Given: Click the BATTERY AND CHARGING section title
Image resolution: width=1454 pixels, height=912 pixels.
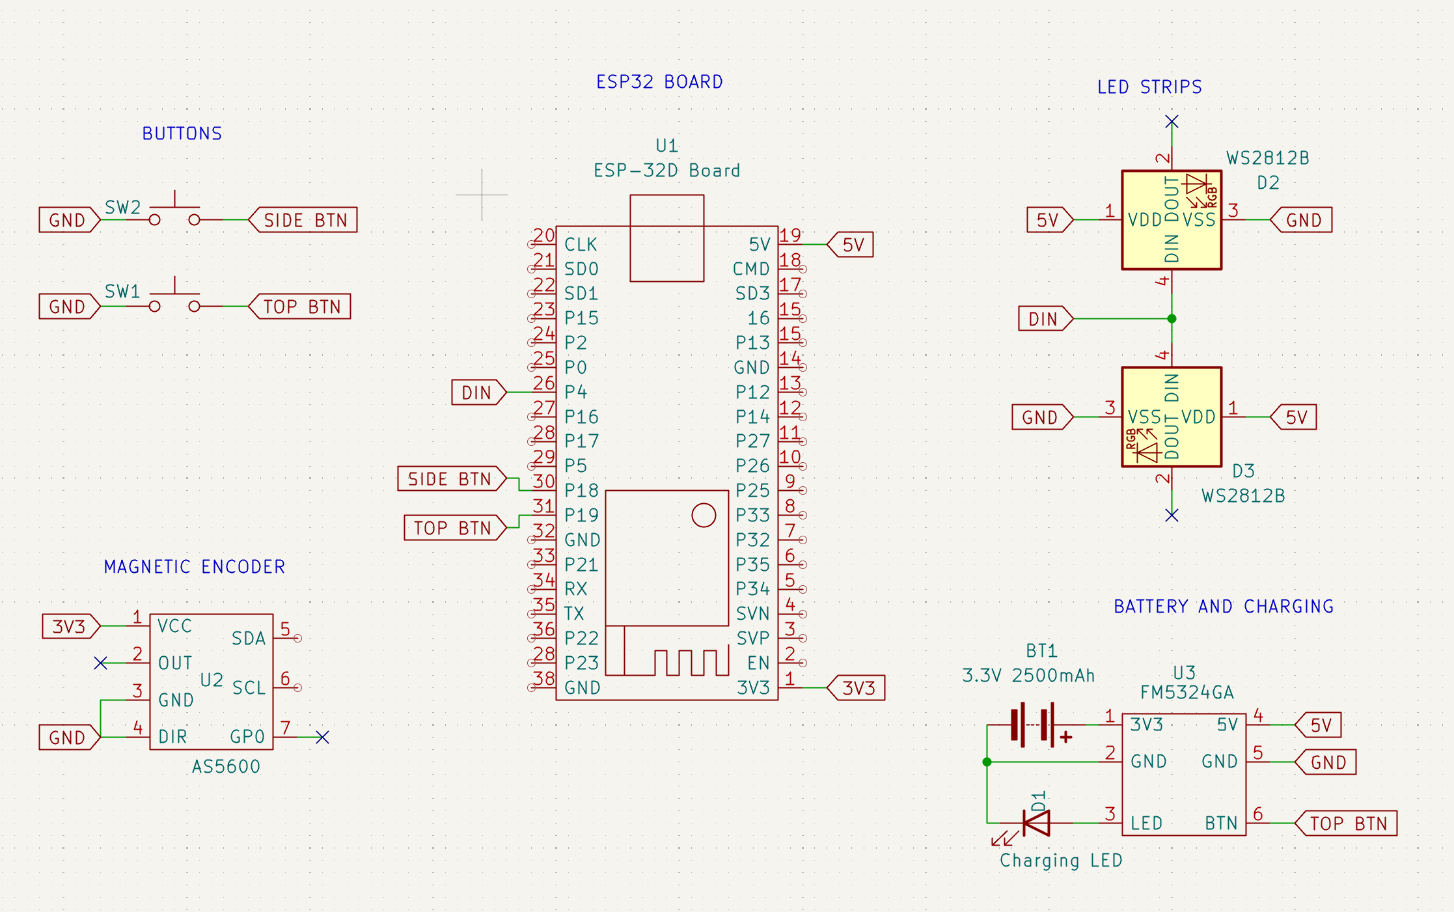Looking at the screenshot, I should (x=1225, y=606).
